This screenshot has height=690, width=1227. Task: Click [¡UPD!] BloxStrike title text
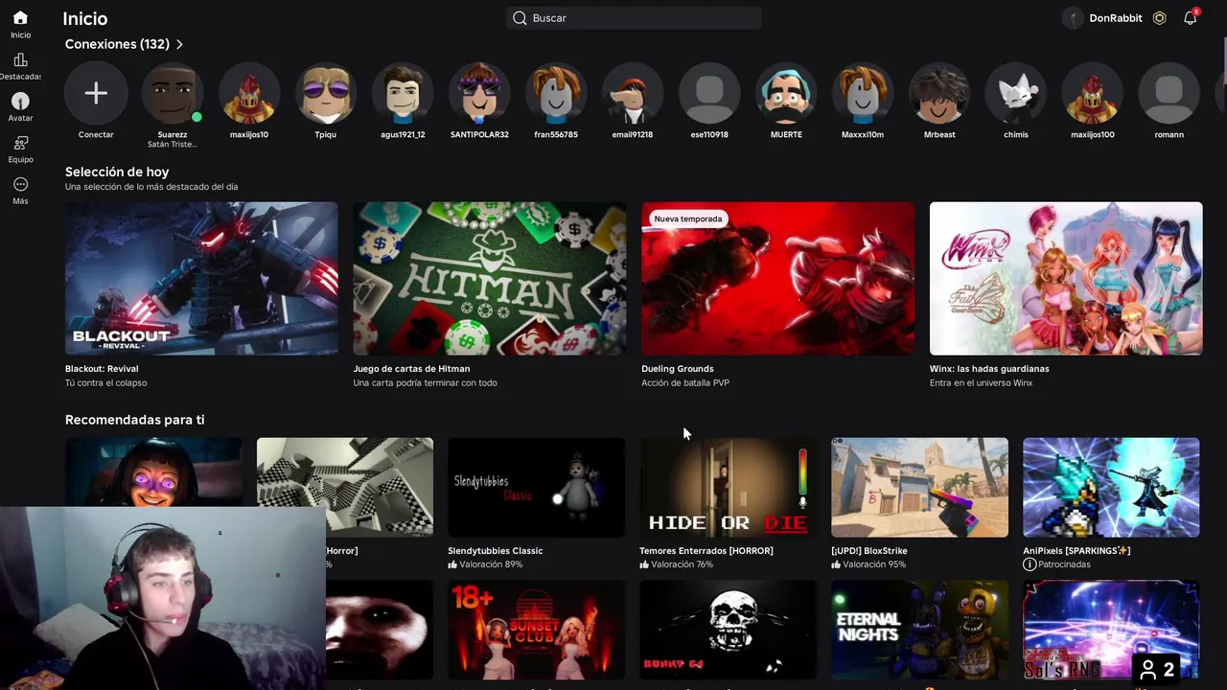tap(869, 551)
